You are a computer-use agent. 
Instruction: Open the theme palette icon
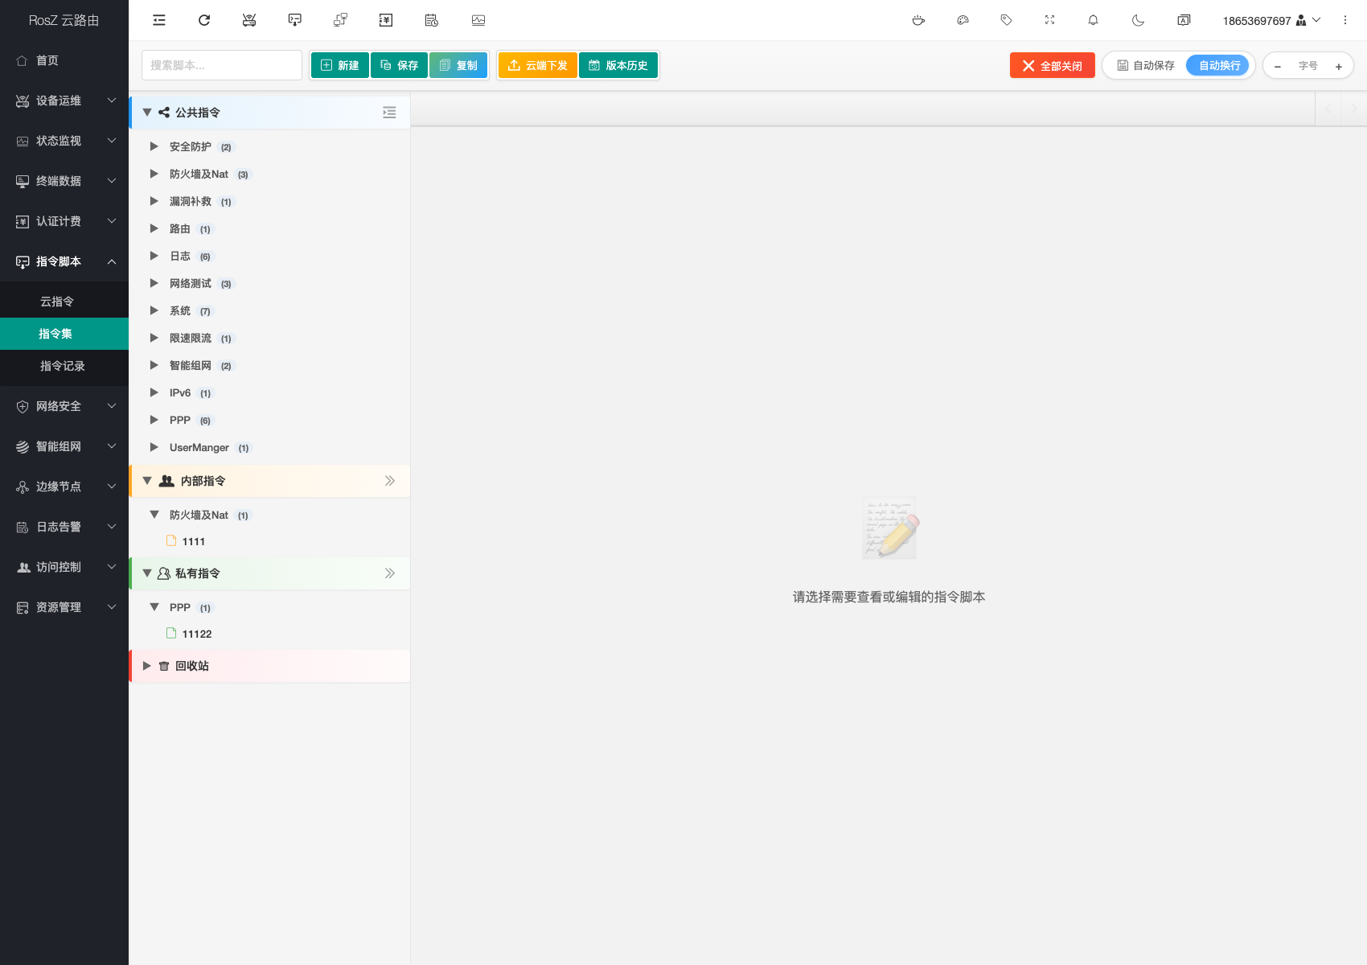pos(963,20)
